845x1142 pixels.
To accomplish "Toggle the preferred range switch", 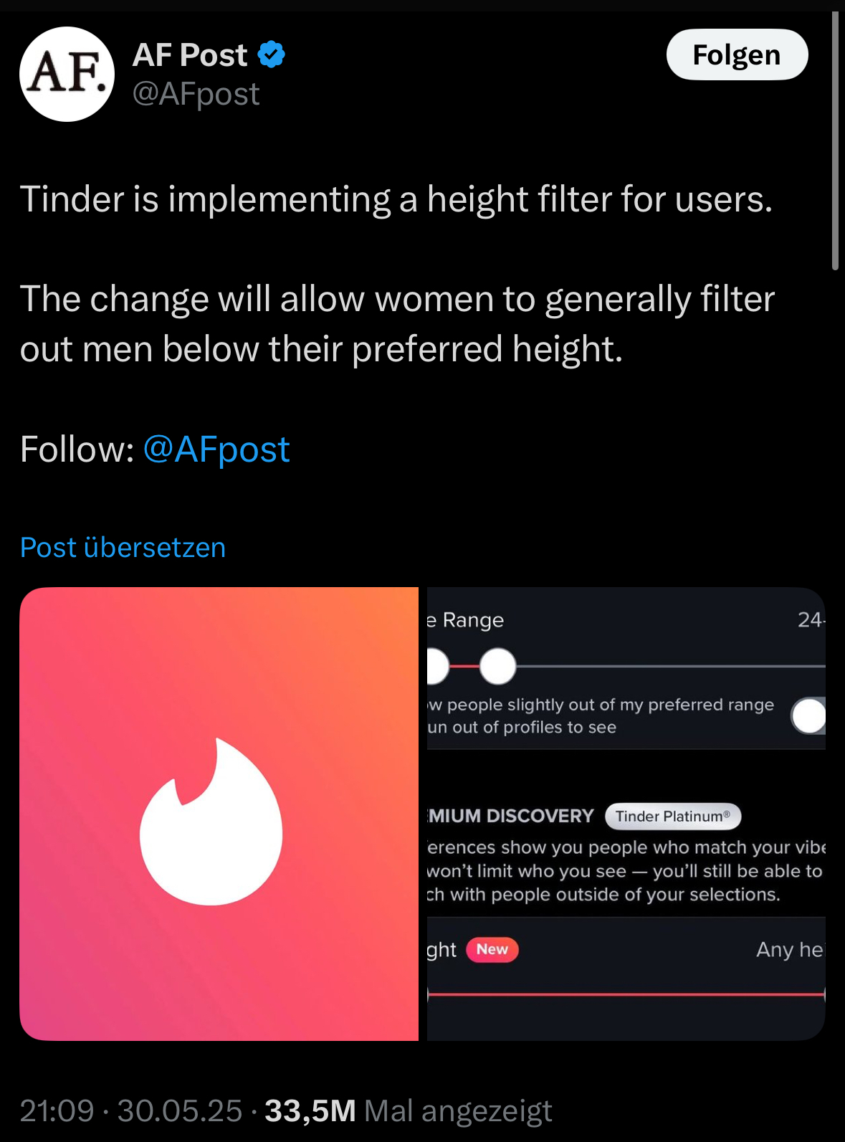I will [x=808, y=715].
